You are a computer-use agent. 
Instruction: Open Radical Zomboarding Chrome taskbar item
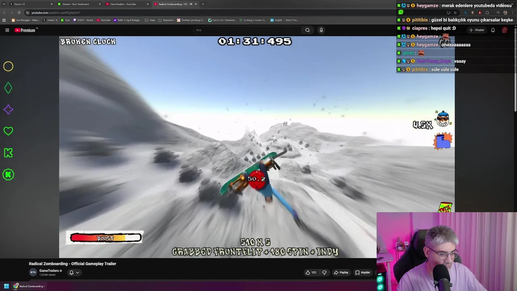28,286
